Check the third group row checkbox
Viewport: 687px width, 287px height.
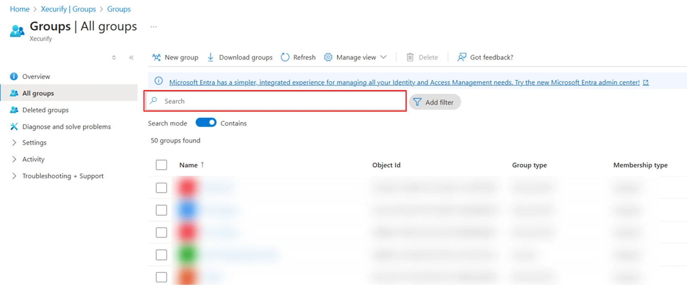click(x=161, y=232)
